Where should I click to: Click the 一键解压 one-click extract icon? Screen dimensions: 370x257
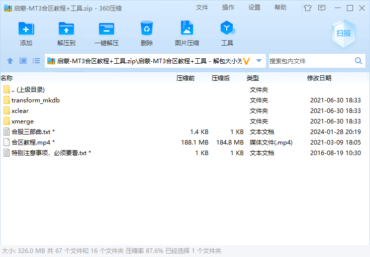[107, 29]
